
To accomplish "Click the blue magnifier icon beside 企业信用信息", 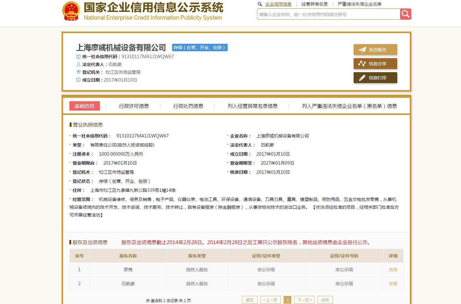I will (260, 4).
